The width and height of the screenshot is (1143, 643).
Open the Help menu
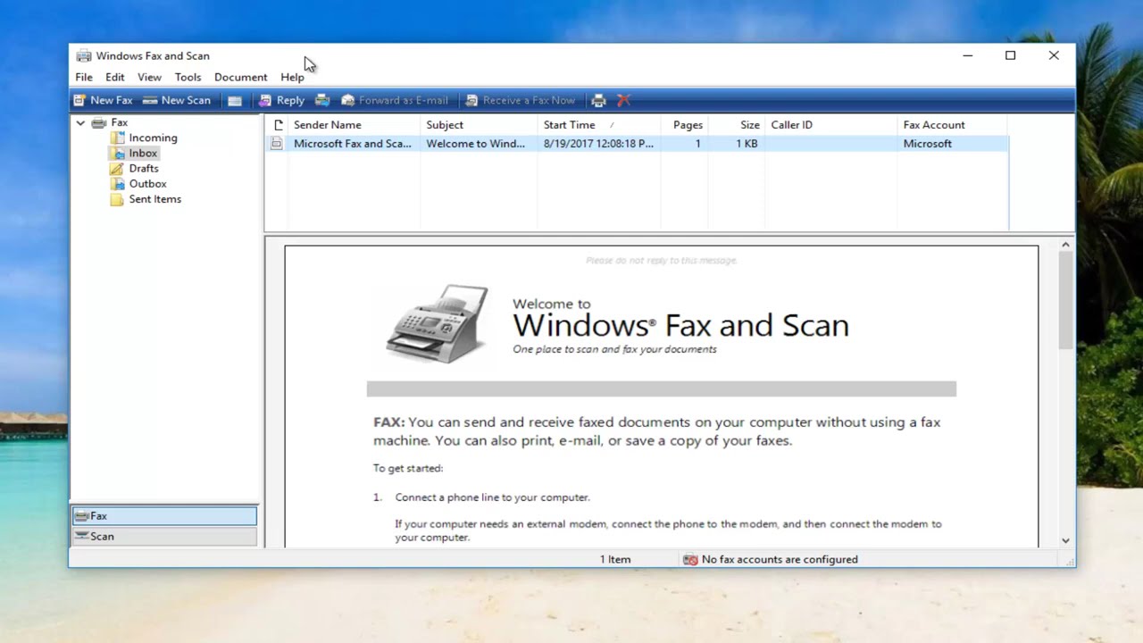click(292, 77)
